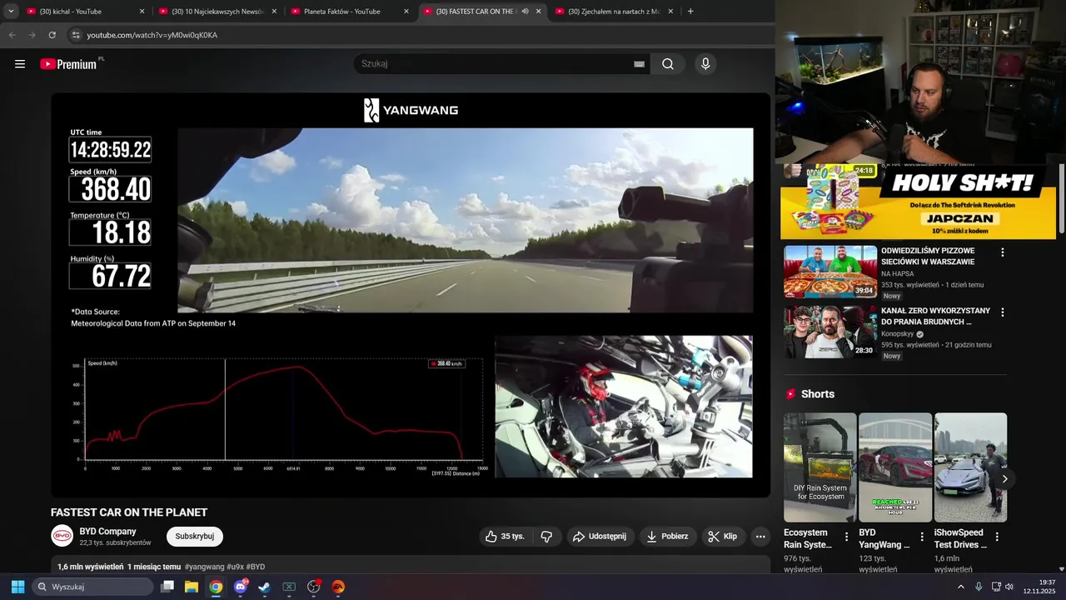Dislike the video
This screenshot has height=600, width=1066.
(546, 536)
